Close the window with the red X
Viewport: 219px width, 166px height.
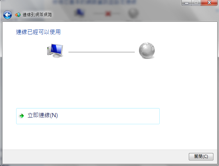[209, 3]
